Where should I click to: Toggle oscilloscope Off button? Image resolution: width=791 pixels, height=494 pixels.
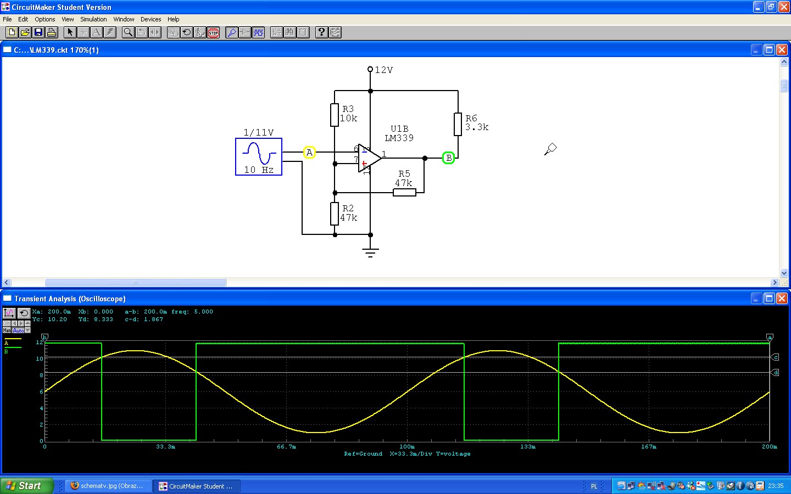coord(7,323)
